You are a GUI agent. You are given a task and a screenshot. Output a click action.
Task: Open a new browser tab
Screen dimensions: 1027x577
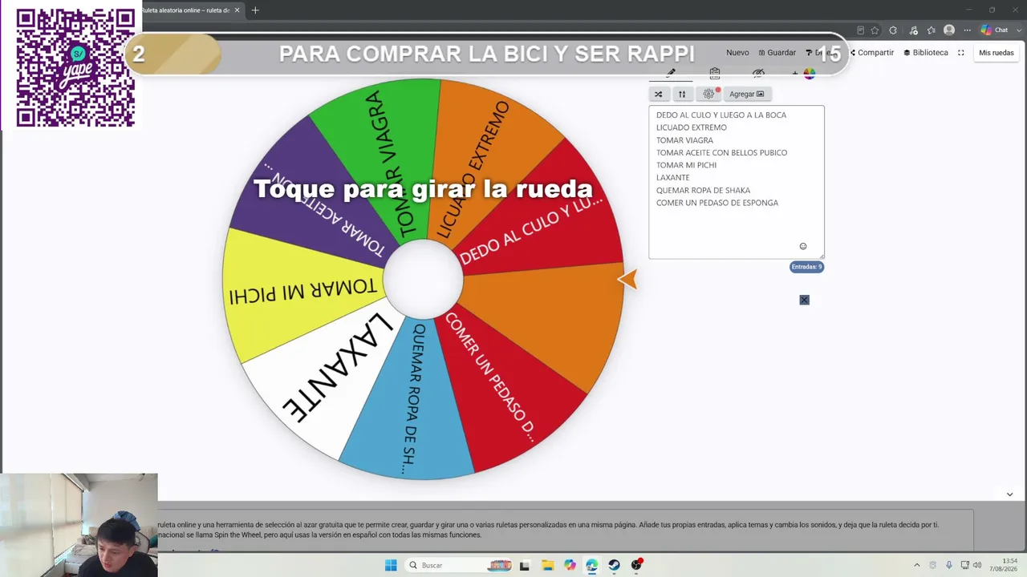point(255,10)
